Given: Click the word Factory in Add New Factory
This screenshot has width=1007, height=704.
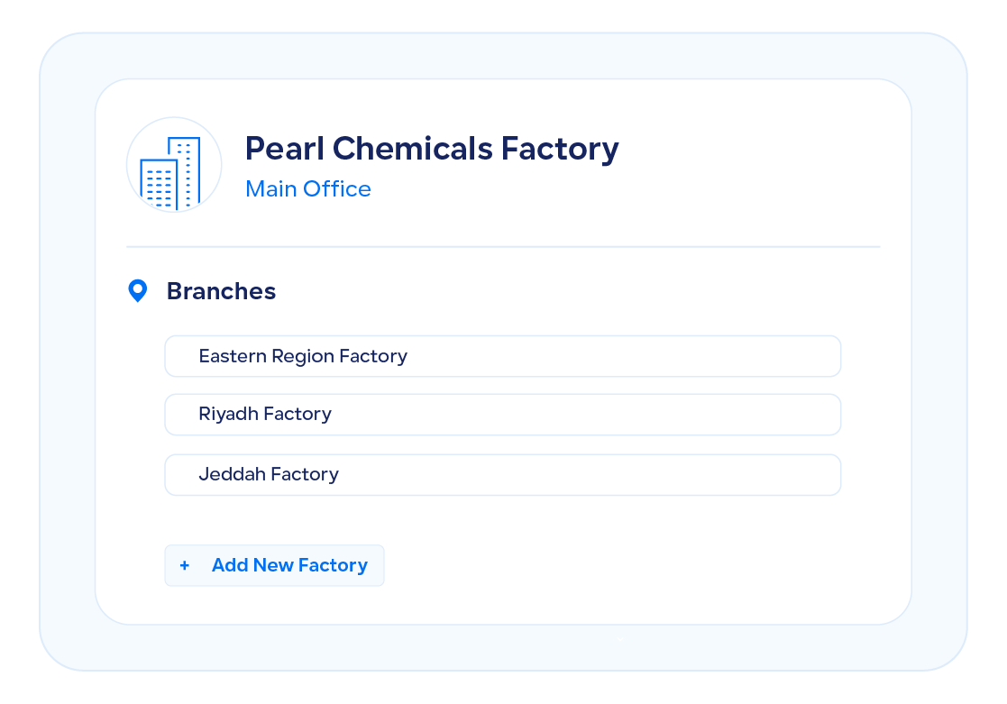Looking at the screenshot, I should pyautogui.click(x=333, y=566).
